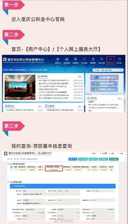Click the 关于我们 navigation icon
Screen dimensions: 128x224
(119, 61)
